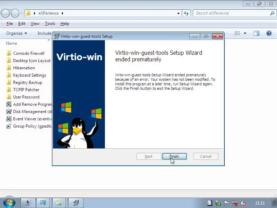The height and width of the screenshot is (208, 277).
Task: Open the File menu in Explorer
Action: click(x=10, y=24)
